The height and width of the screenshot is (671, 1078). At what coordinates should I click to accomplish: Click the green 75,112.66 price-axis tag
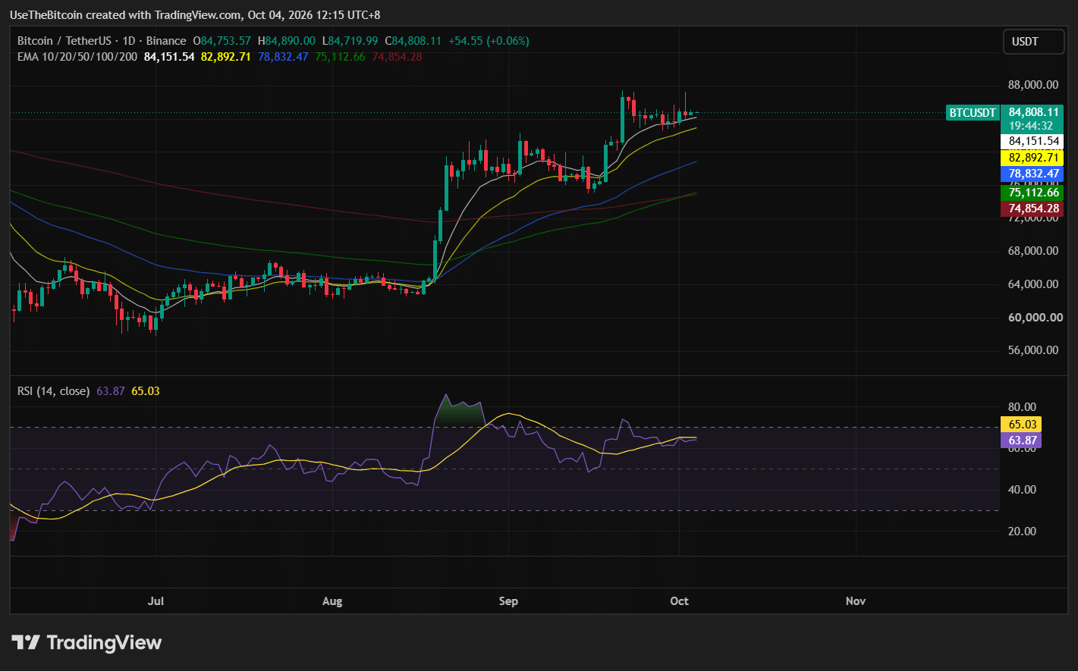coord(1033,193)
